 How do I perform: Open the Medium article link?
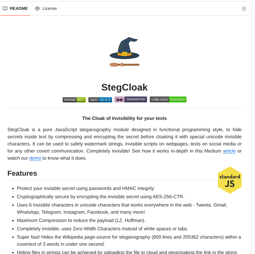(229, 151)
